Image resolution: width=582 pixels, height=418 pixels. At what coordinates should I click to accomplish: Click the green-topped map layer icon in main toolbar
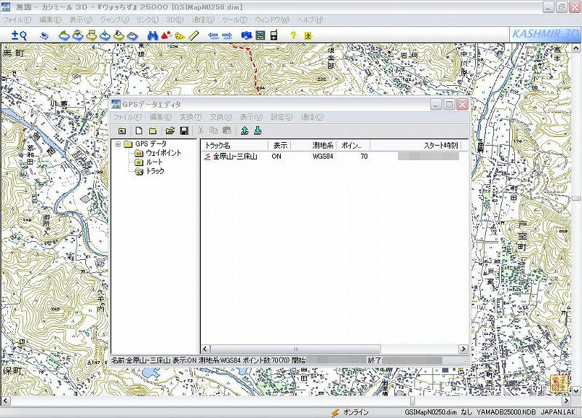coord(64,35)
